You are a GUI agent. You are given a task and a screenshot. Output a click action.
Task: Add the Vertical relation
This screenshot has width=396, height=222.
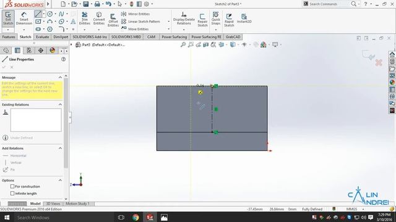[x=12, y=163]
